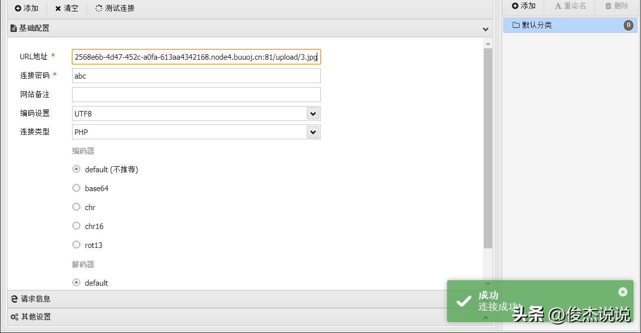641x333 pixels.
Task: Click the vertical scrollbar in config panel
Action: coord(488,149)
